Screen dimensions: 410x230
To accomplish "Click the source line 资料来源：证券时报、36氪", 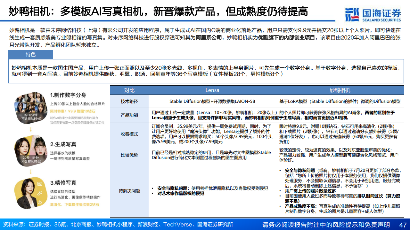I will point(118,225).
